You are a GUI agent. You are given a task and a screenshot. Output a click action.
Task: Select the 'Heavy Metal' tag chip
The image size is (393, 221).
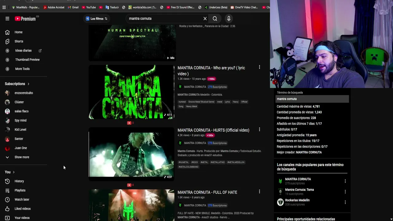[x=191, y=106]
